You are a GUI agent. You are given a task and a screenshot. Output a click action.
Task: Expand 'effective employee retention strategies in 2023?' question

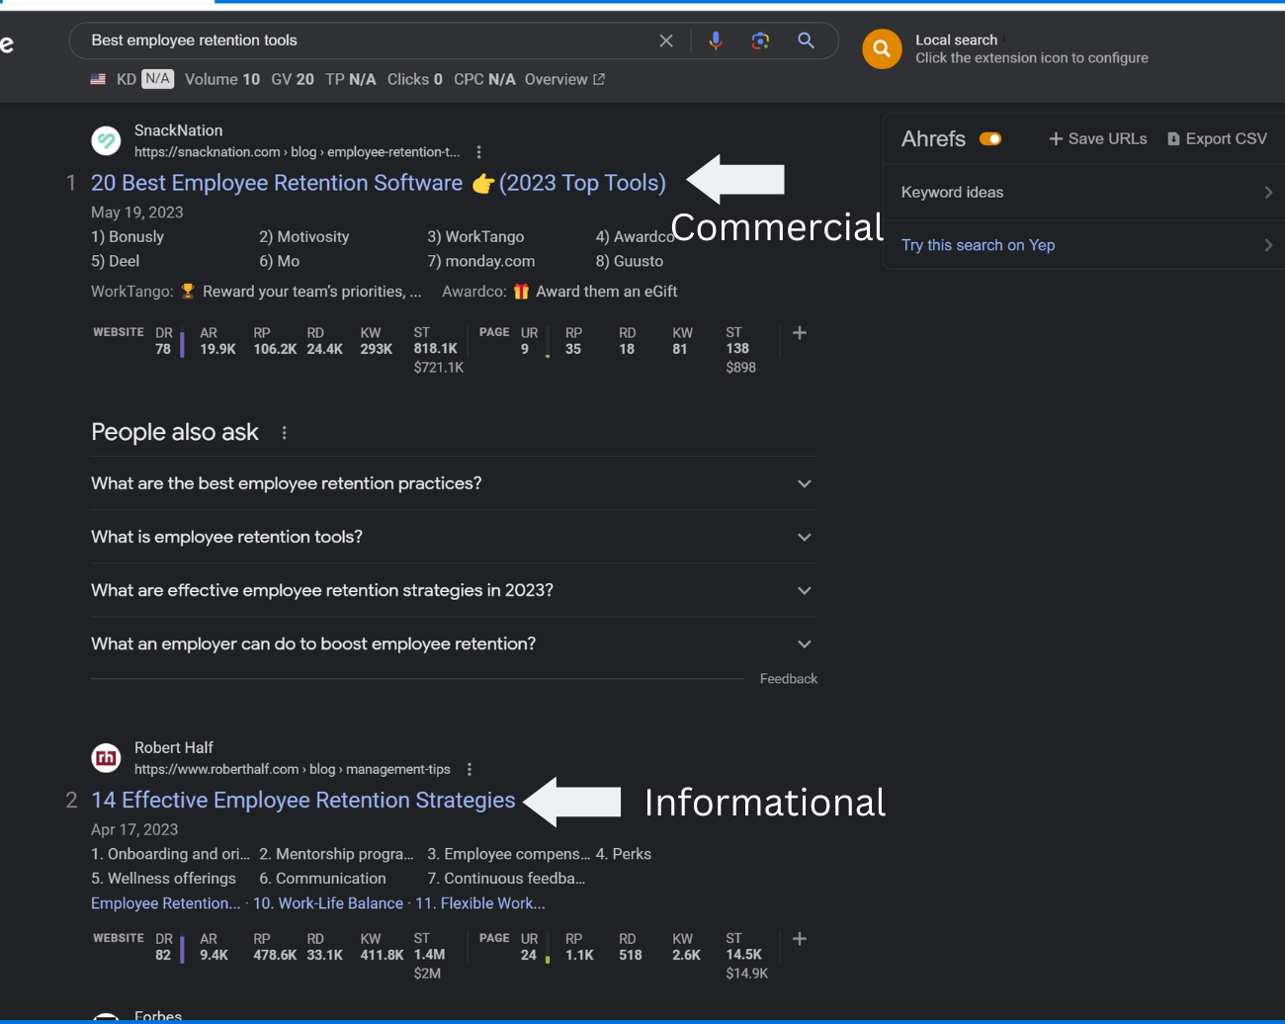click(455, 590)
